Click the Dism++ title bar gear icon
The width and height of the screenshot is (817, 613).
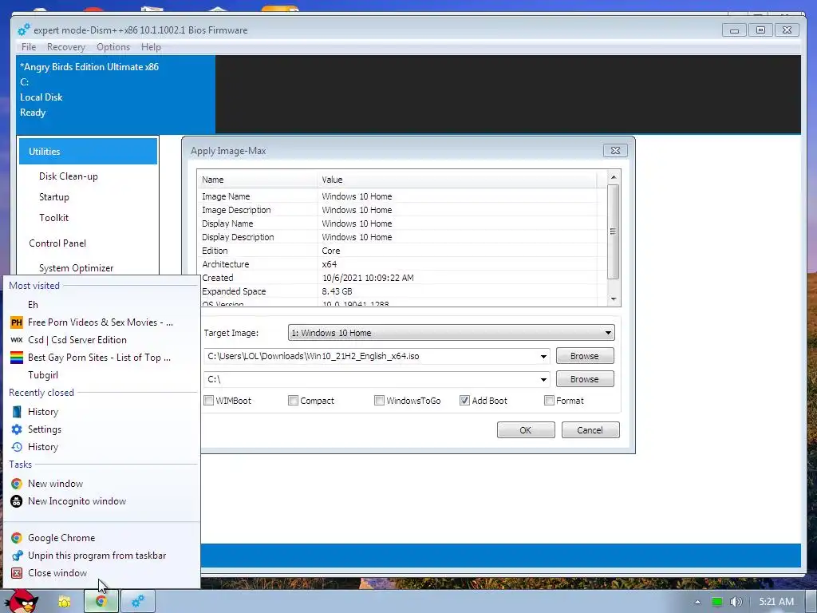click(x=24, y=30)
